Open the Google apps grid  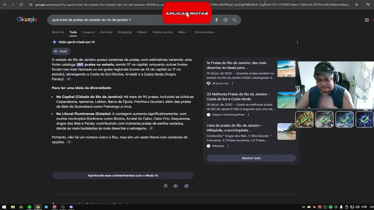[366, 20]
